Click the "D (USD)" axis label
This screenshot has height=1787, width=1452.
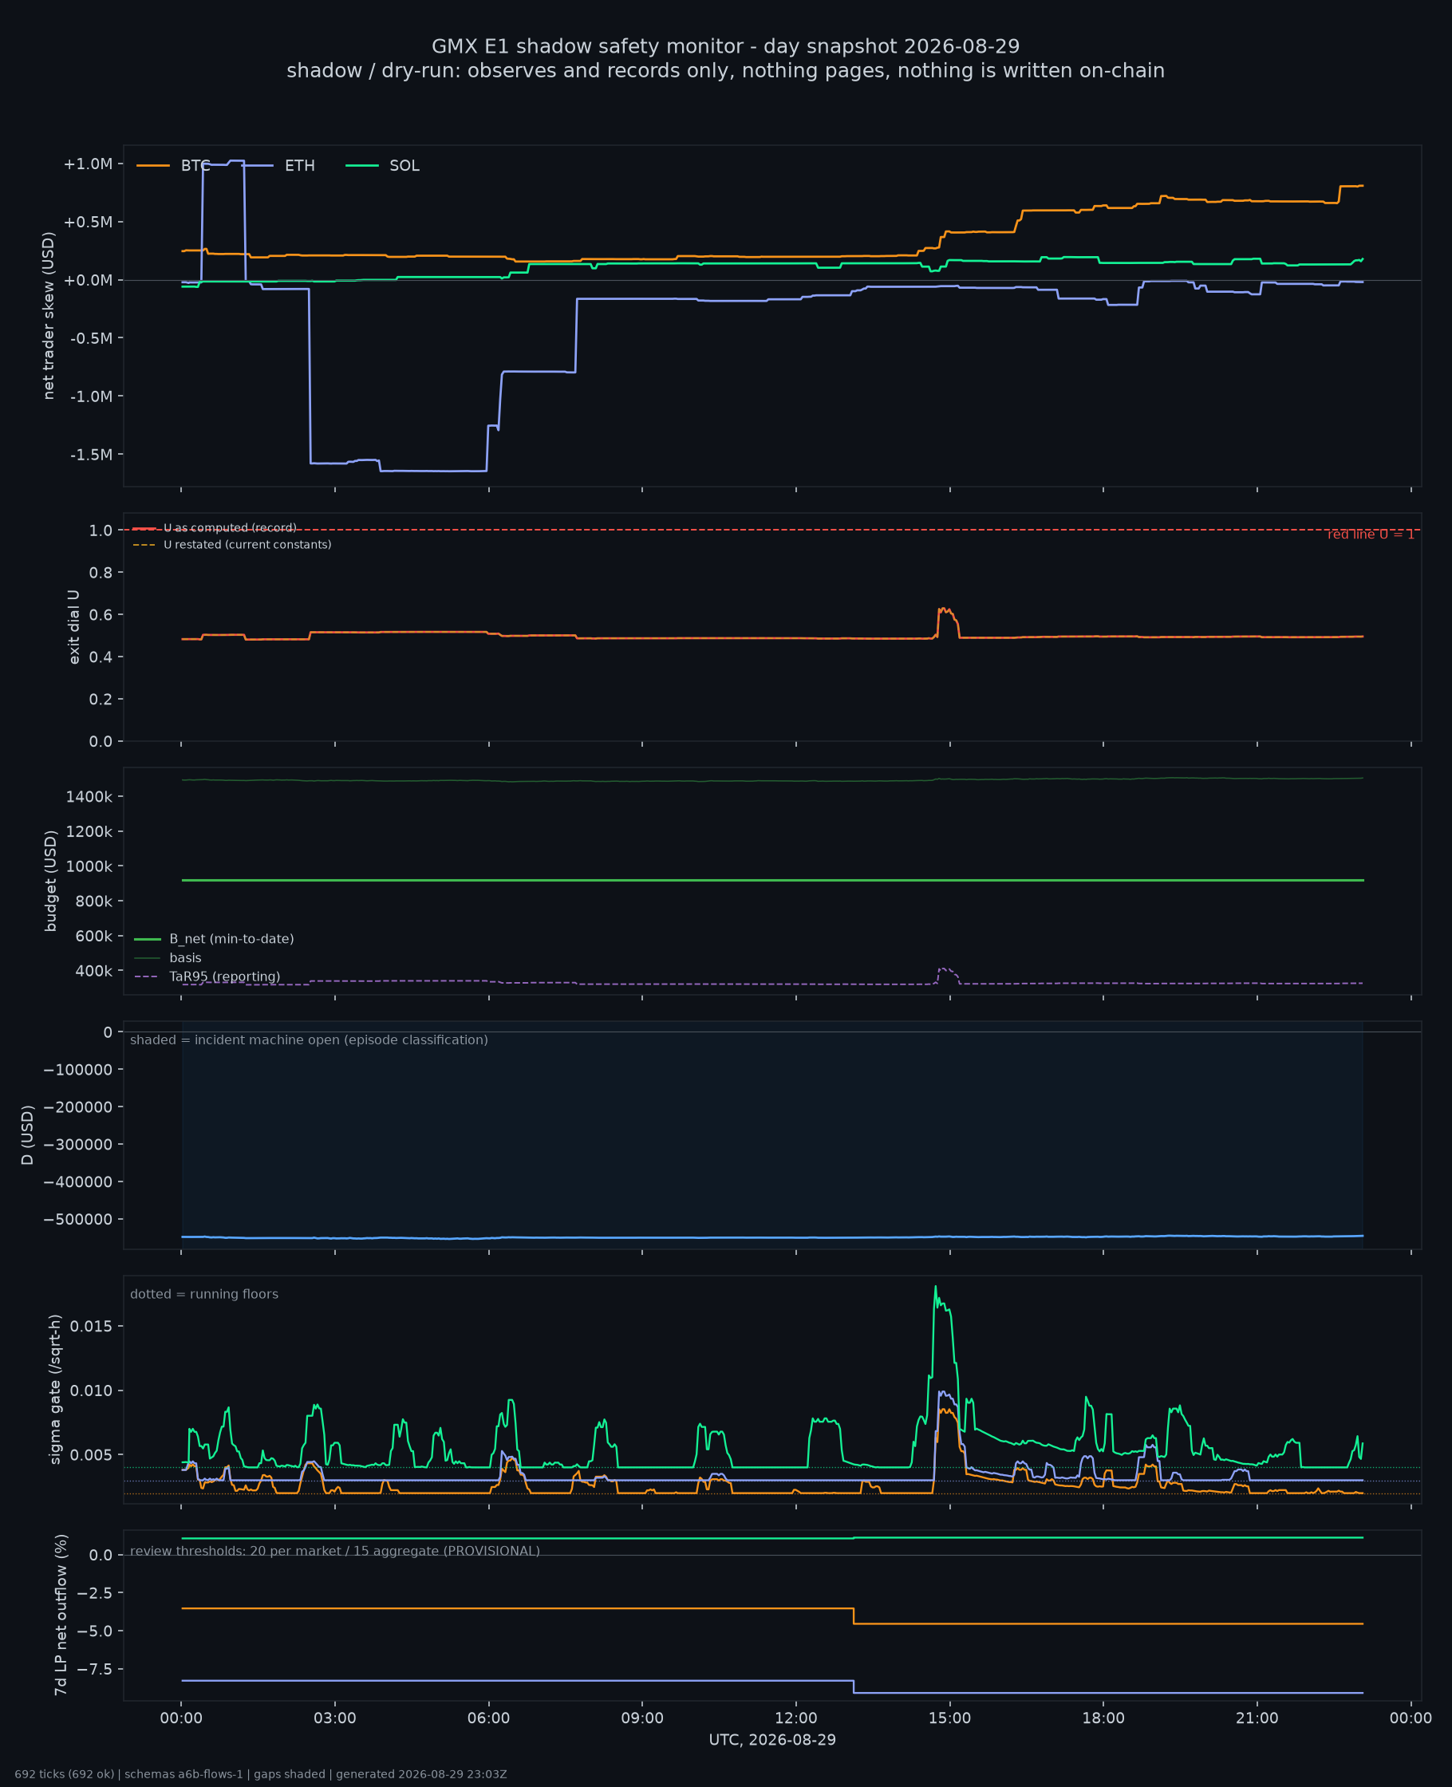coord(28,1135)
